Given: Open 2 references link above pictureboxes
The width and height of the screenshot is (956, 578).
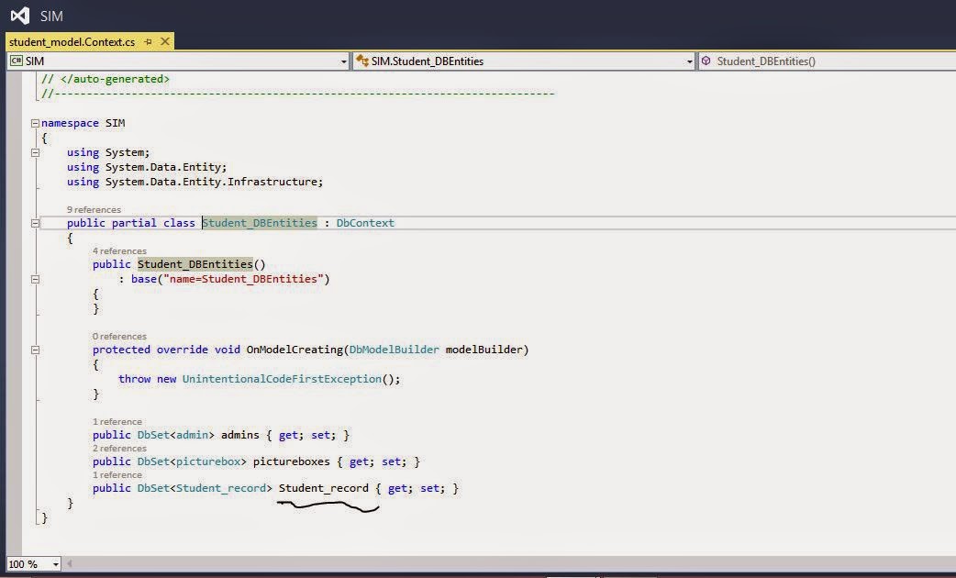Looking at the screenshot, I should (119, 449).
